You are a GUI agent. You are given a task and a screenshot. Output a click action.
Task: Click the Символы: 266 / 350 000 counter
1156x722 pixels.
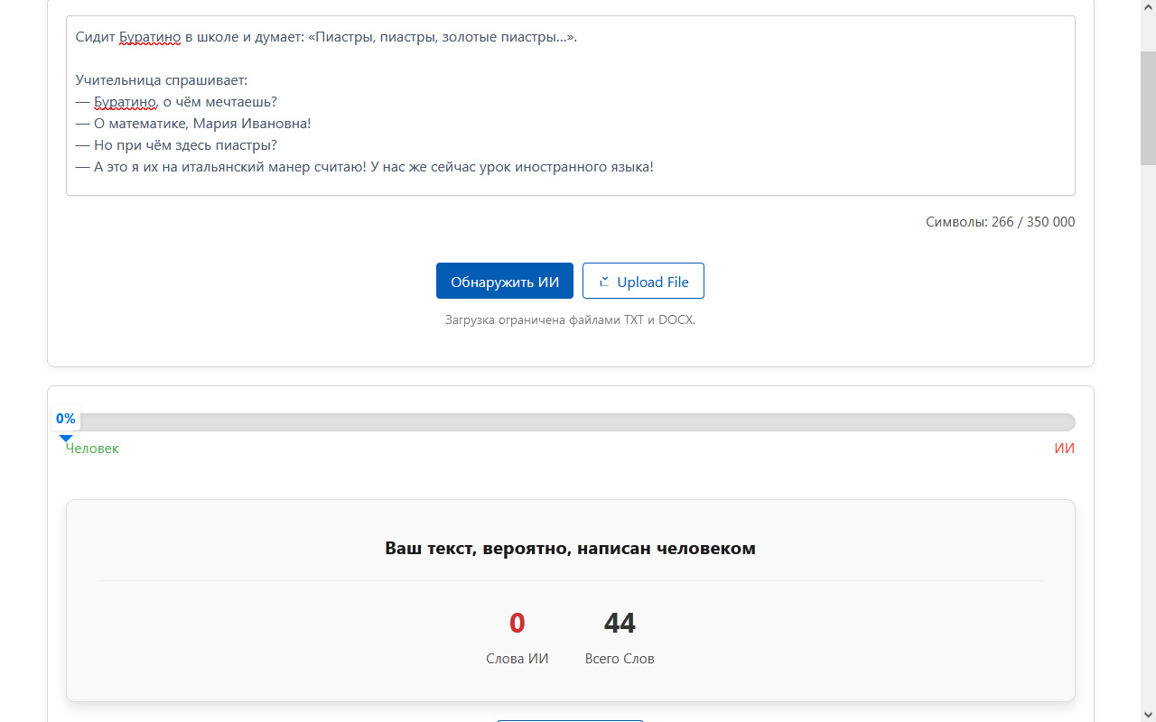tap(1000, 222)
